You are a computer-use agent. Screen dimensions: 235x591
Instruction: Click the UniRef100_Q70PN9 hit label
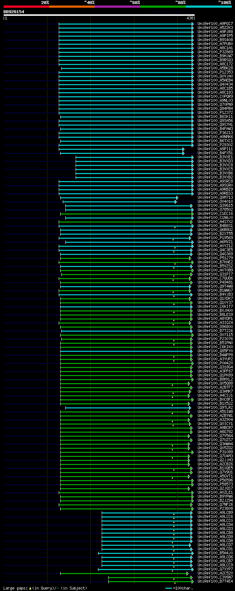tap(215, 105)
